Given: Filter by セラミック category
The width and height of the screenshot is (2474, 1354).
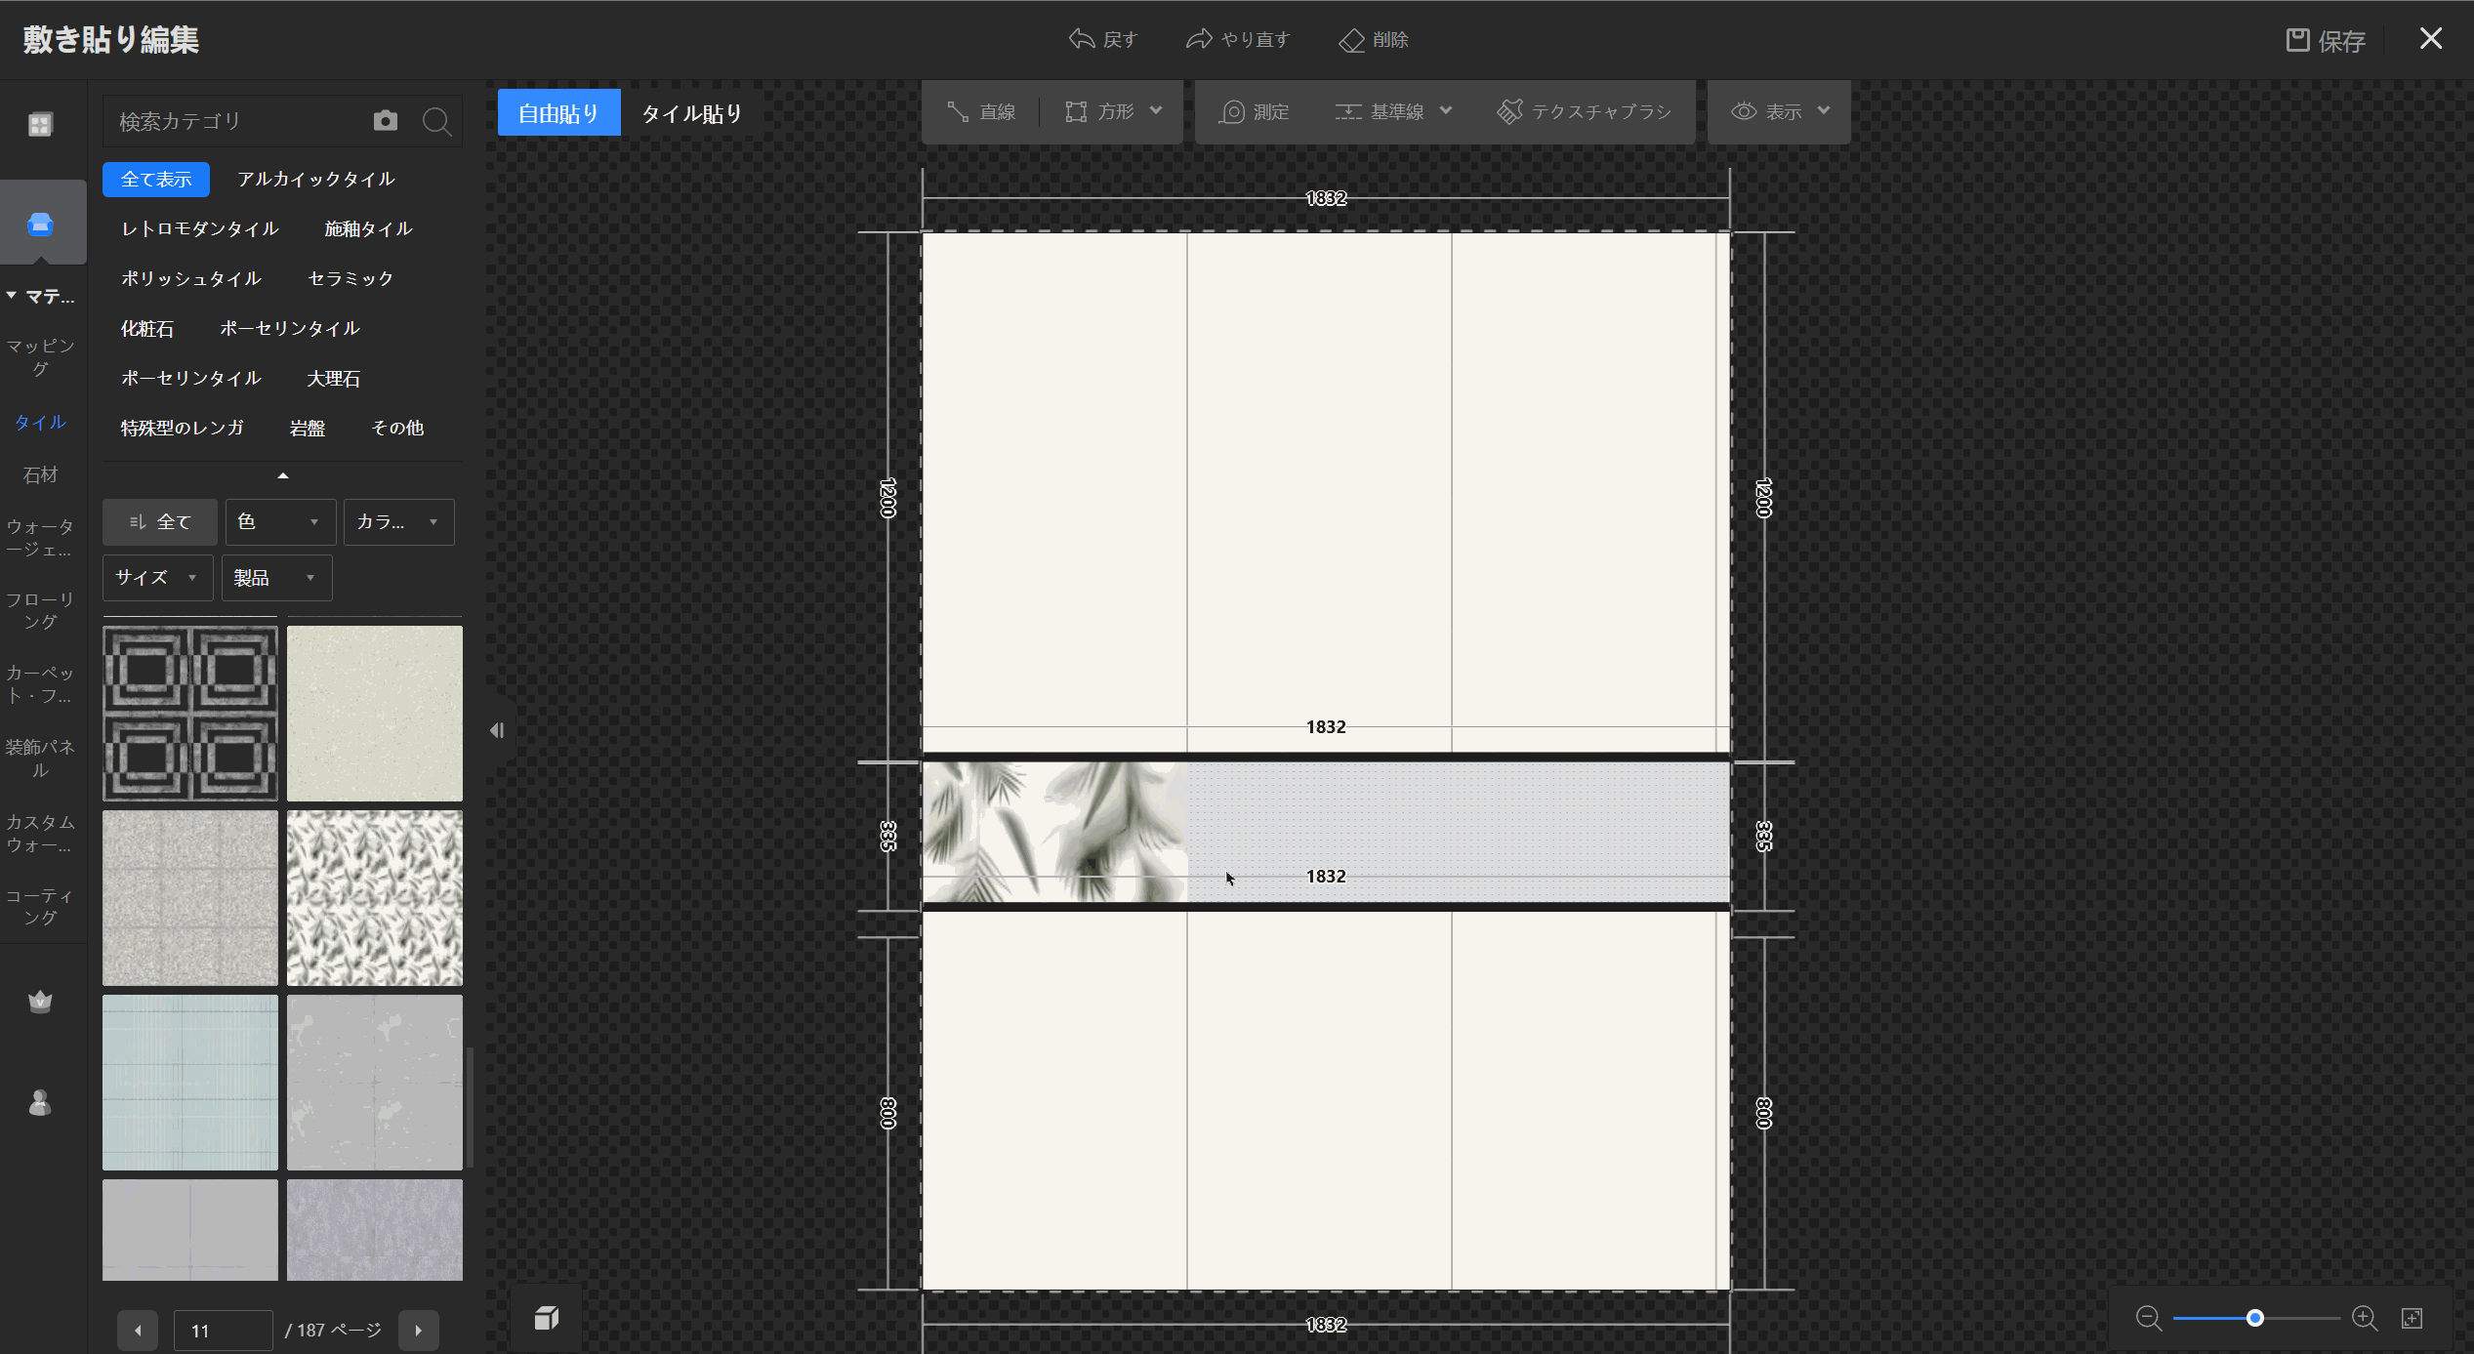Looking at the screenshot, I should coord(350,279).
